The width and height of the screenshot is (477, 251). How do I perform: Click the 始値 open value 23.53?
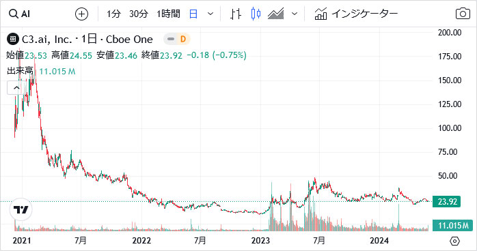36,55
